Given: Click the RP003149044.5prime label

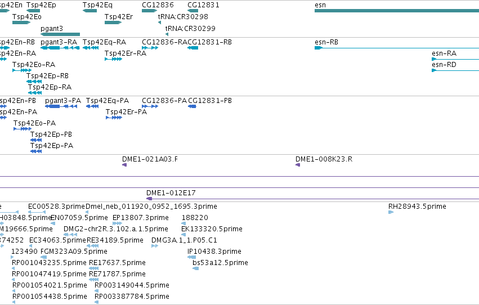Looking at the screenshot, I should click(x=132, y=285).
